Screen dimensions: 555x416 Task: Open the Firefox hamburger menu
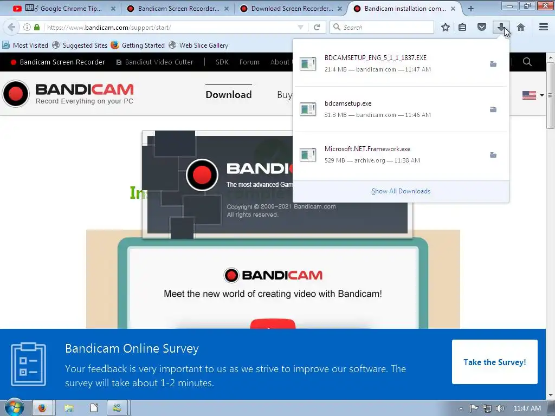[x=544, y=27]
